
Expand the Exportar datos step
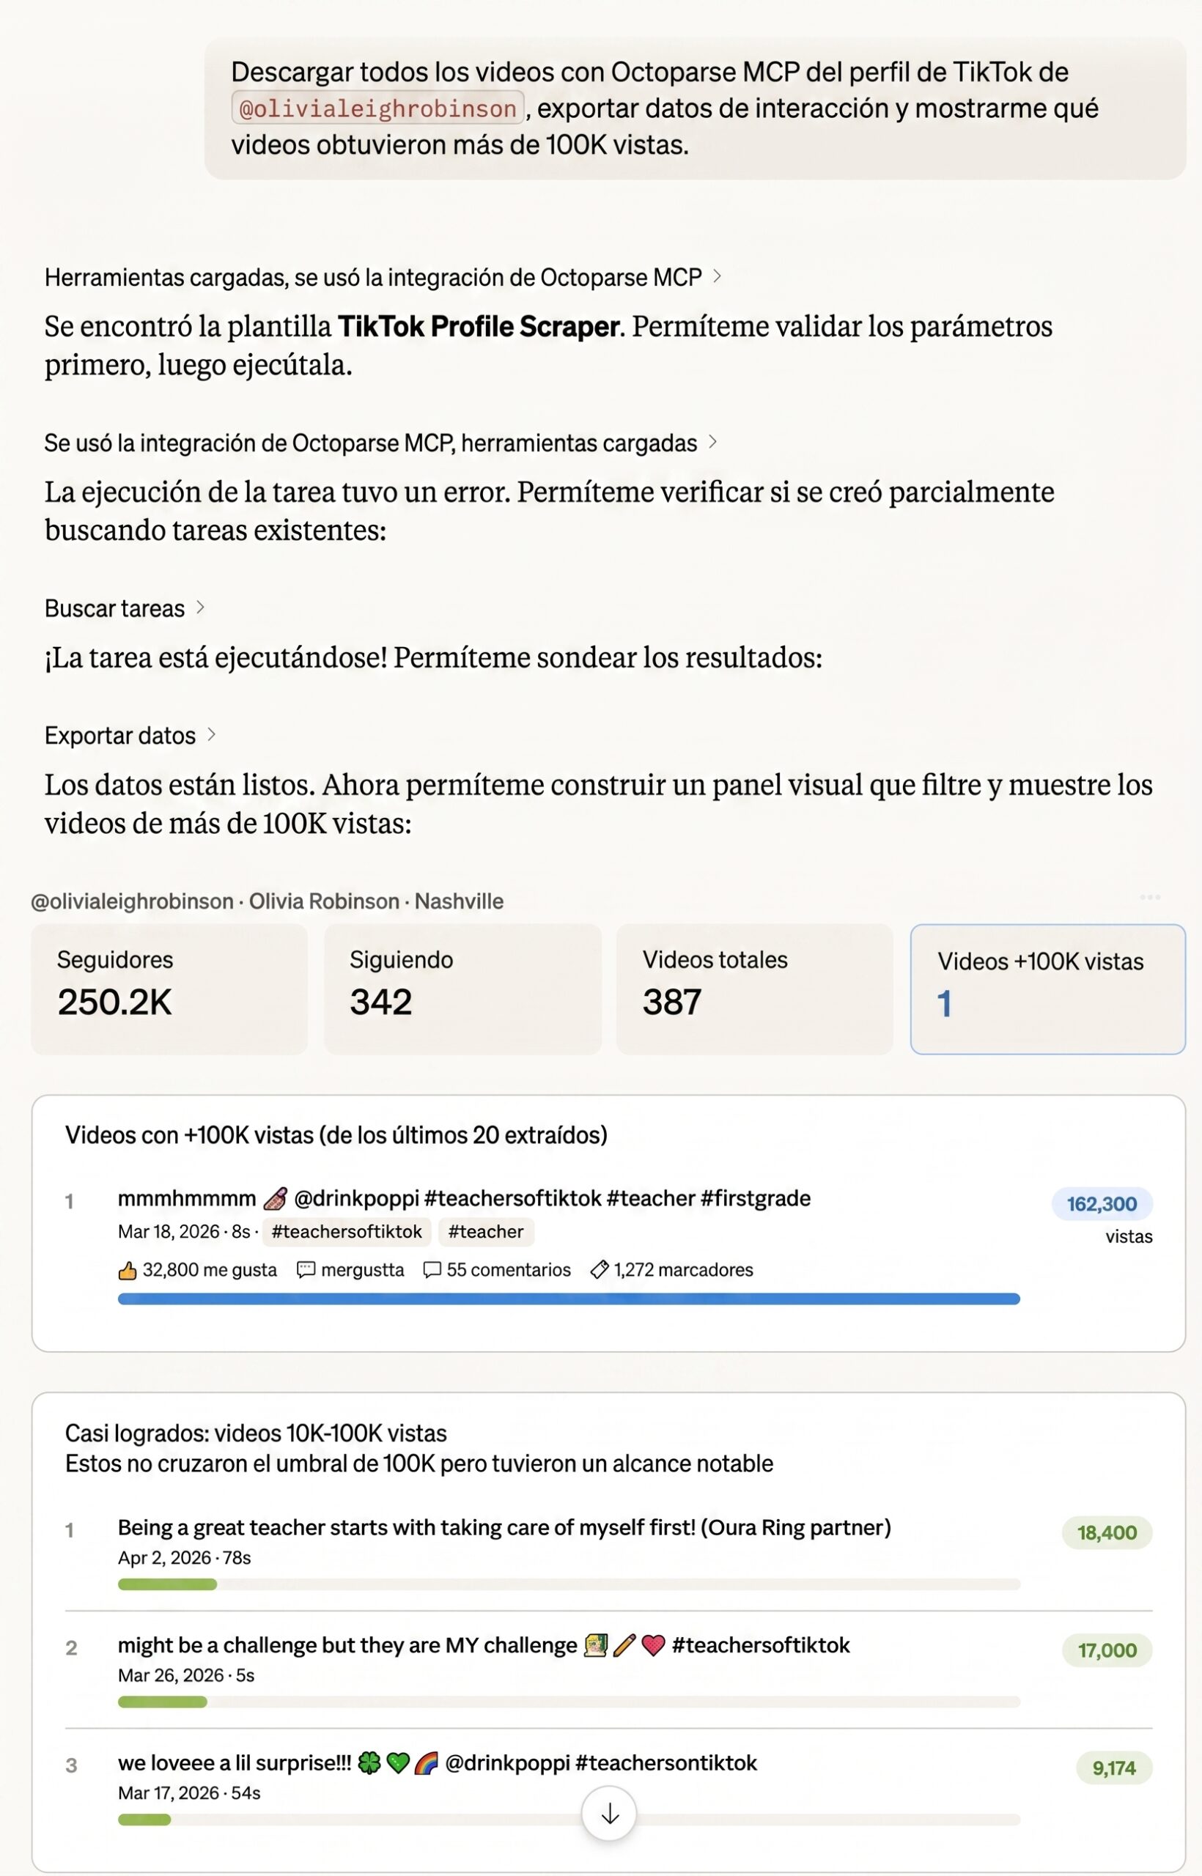click(130, 735)
